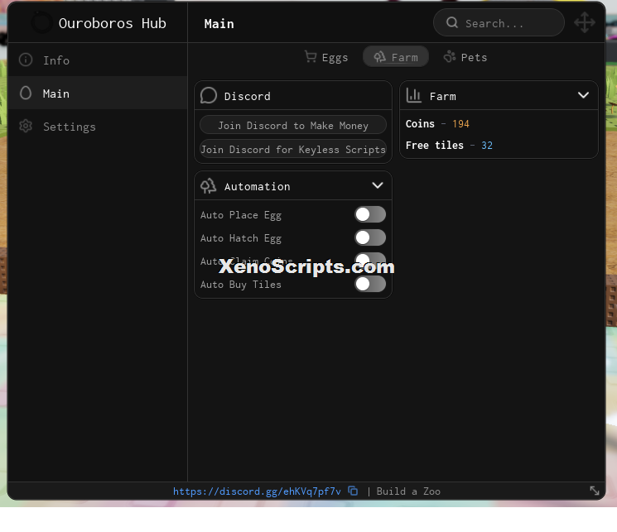Open the Info sidebar page

coord(97,60)
